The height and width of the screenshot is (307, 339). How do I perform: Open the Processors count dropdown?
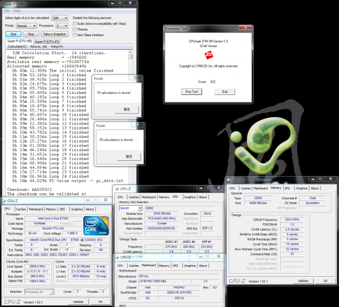tap(62, 26)
